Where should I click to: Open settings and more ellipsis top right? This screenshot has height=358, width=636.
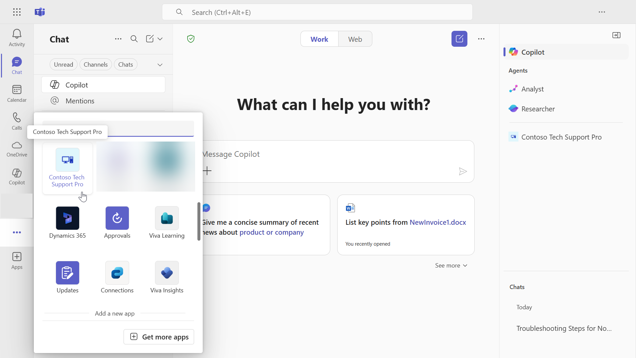tap(602, 12)
